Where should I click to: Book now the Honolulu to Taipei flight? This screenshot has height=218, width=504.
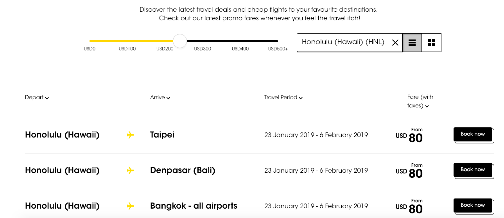[x=473, y=134]
